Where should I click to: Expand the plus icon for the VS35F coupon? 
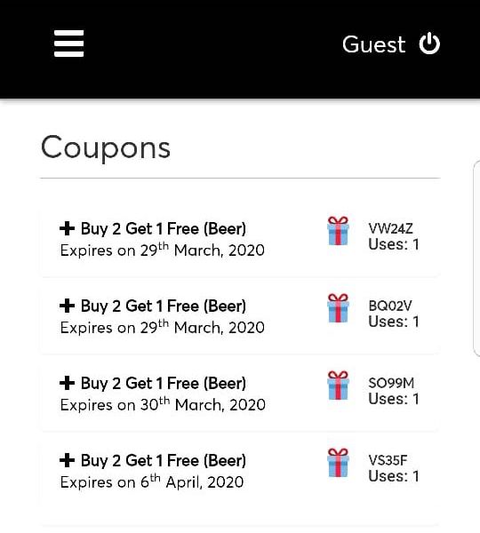pyautogui.click(x=67, y=460)
